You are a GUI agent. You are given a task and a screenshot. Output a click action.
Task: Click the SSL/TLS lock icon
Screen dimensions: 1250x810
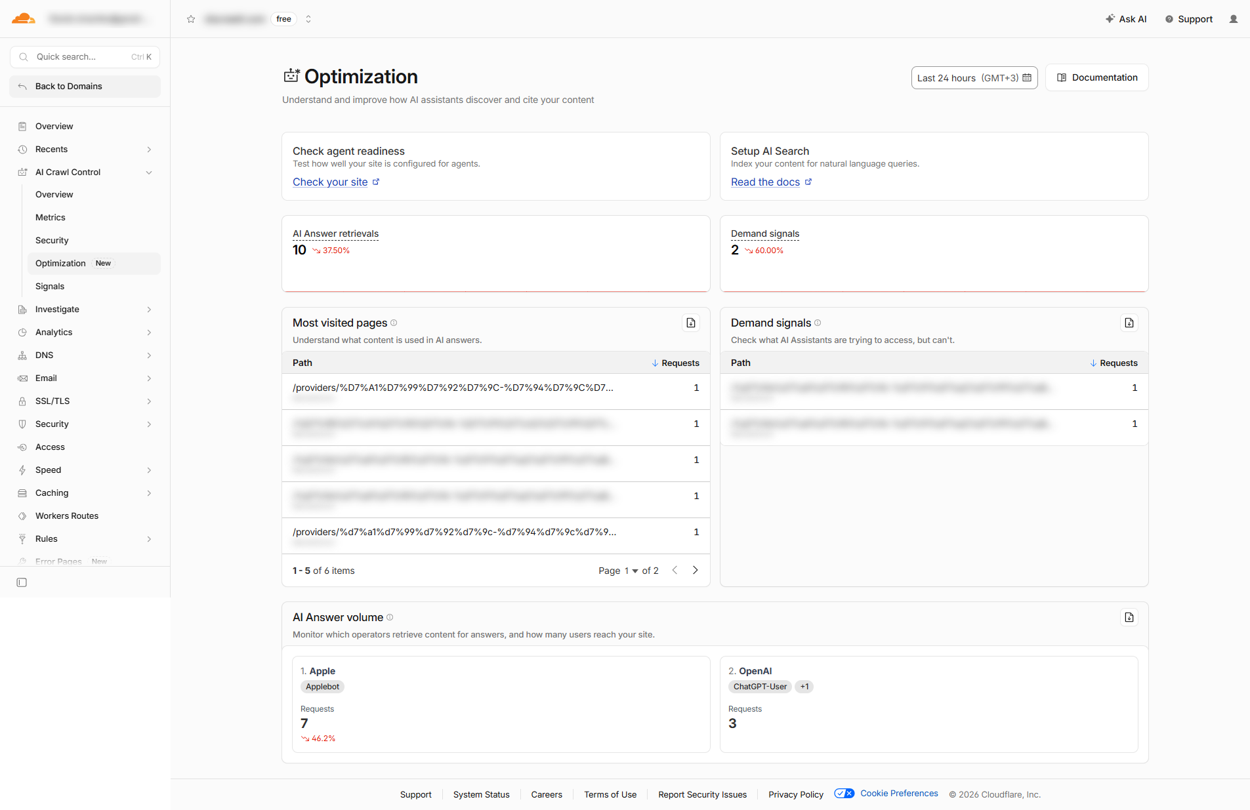(x=22, y=401)
